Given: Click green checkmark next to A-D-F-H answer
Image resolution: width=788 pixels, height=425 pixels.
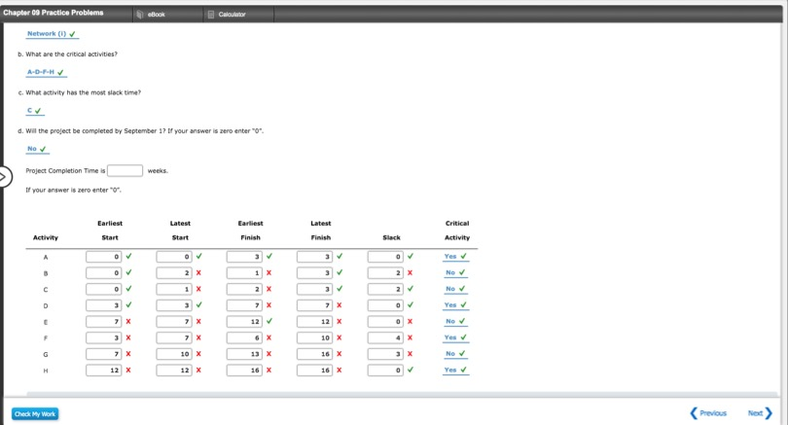Looking at the screenshot, I should tap(60, 72).
